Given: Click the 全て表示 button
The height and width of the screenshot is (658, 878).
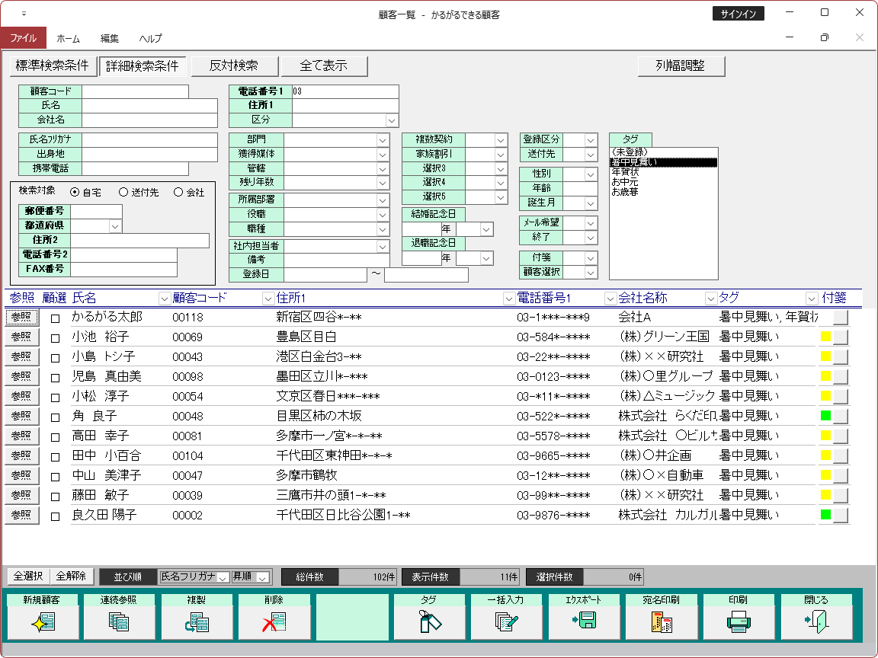Looking at the screenshot, I should pos(324,66).
